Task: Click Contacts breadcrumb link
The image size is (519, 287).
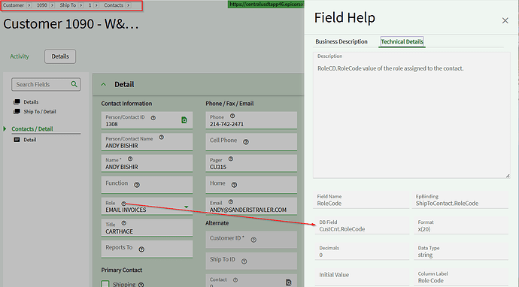Action: (x=114, y=5)
